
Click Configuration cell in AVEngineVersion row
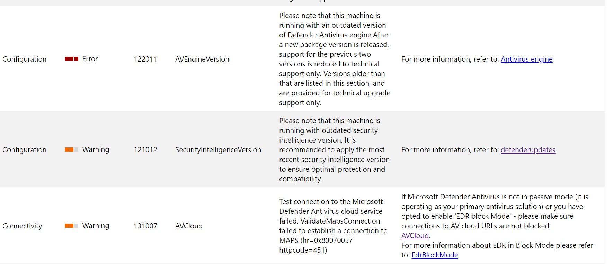click(x=24, y=59)
